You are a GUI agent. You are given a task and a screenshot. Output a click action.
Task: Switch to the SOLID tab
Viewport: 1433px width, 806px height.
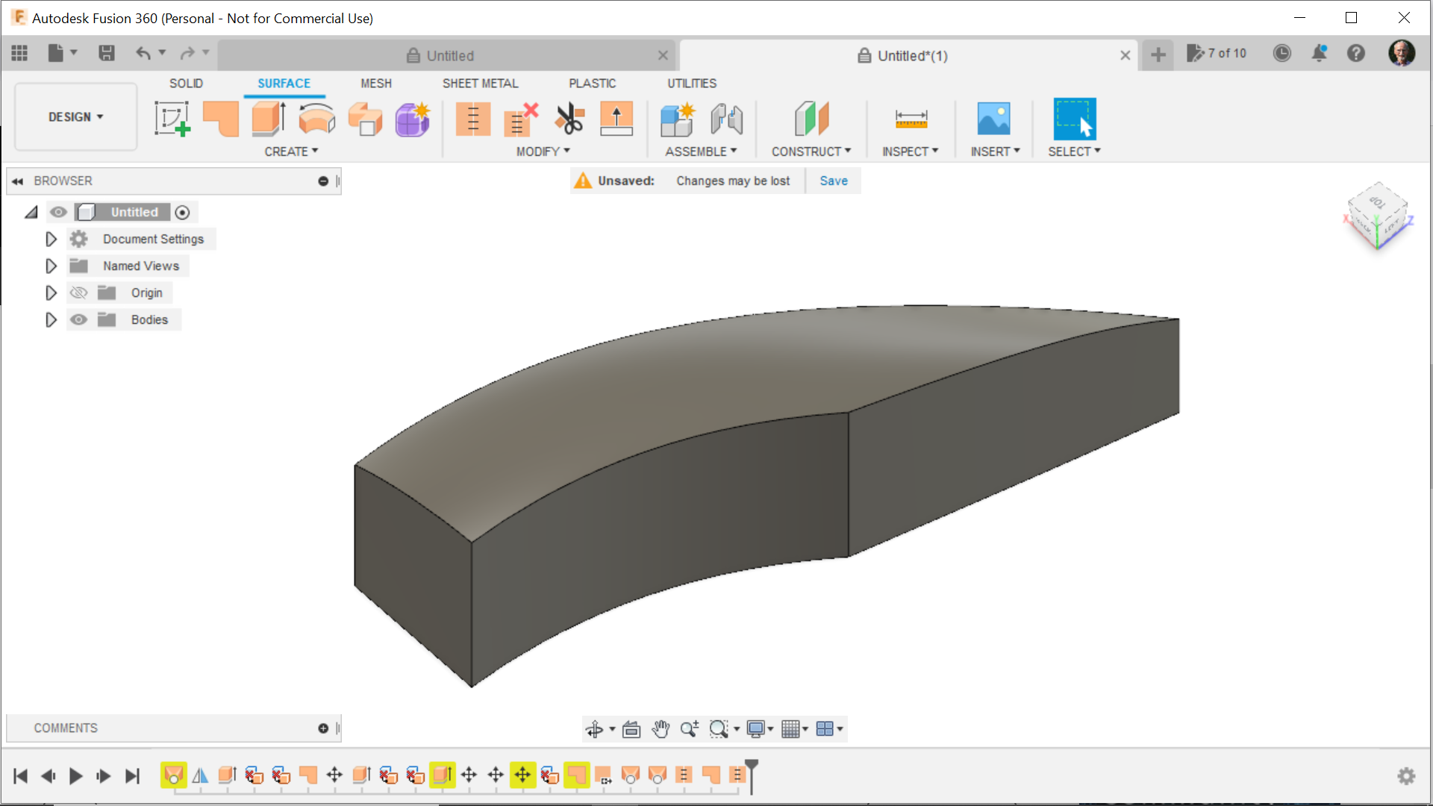186,84
